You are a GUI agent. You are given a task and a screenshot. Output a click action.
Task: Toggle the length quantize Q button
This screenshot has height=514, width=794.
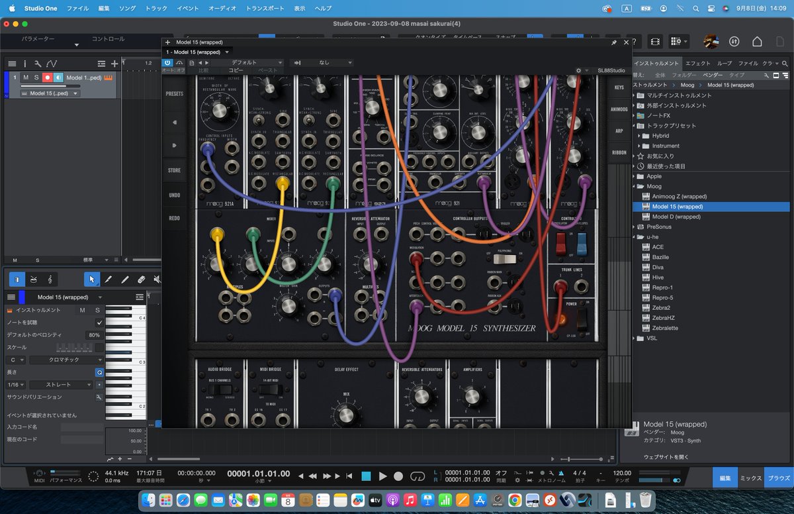tap(99, 372)
